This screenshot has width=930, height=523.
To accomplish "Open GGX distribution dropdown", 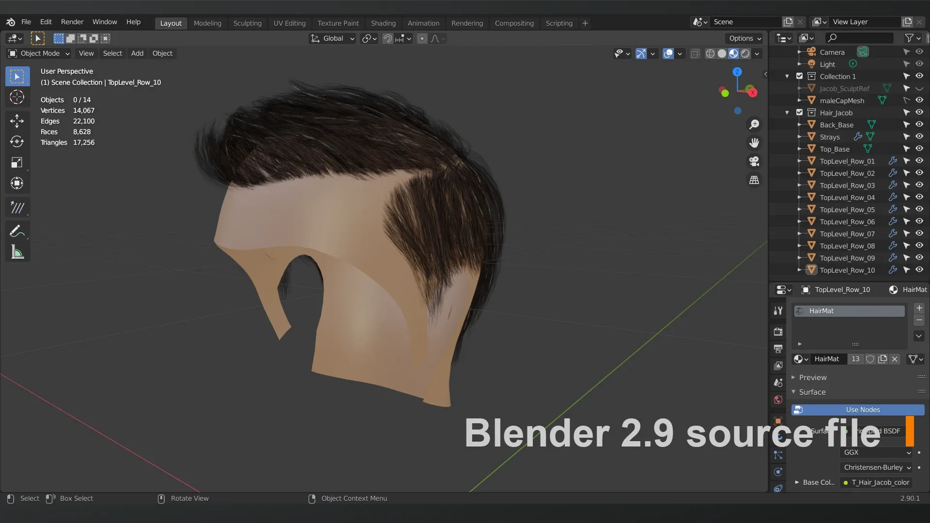I will tap(877, 452).
